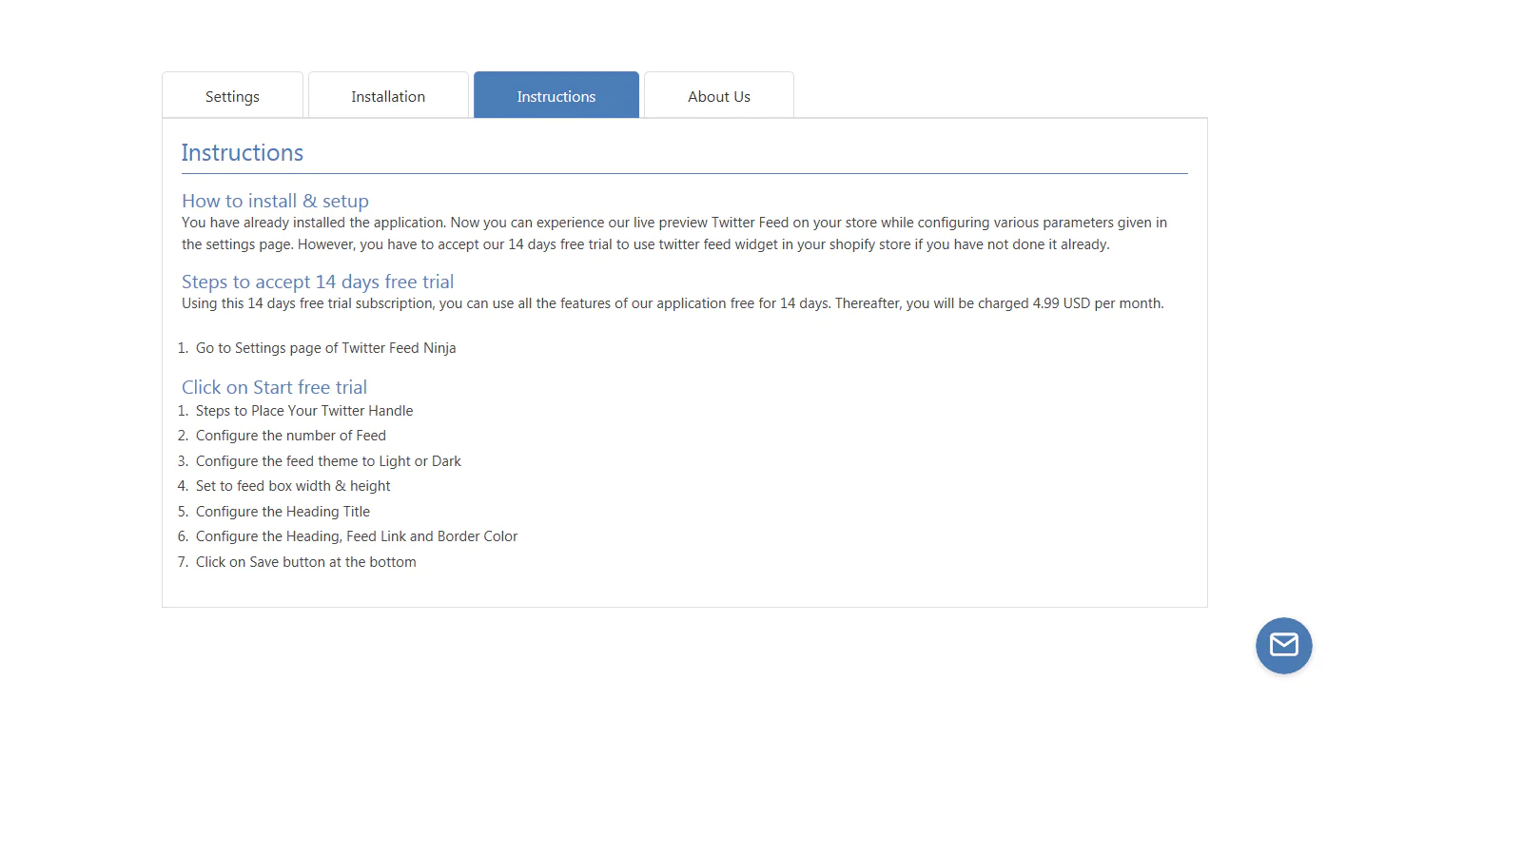
Task: Click paragraph starting 'Using this 14 days free trial'
Action: coord(673,303)
